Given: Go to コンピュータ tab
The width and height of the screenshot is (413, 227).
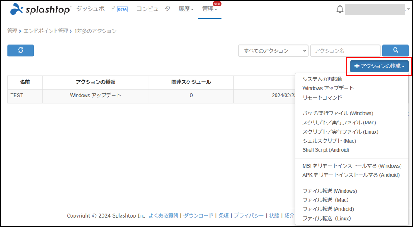Looking at the screenshot, I should pyautogui.click(x=153, y=9).
